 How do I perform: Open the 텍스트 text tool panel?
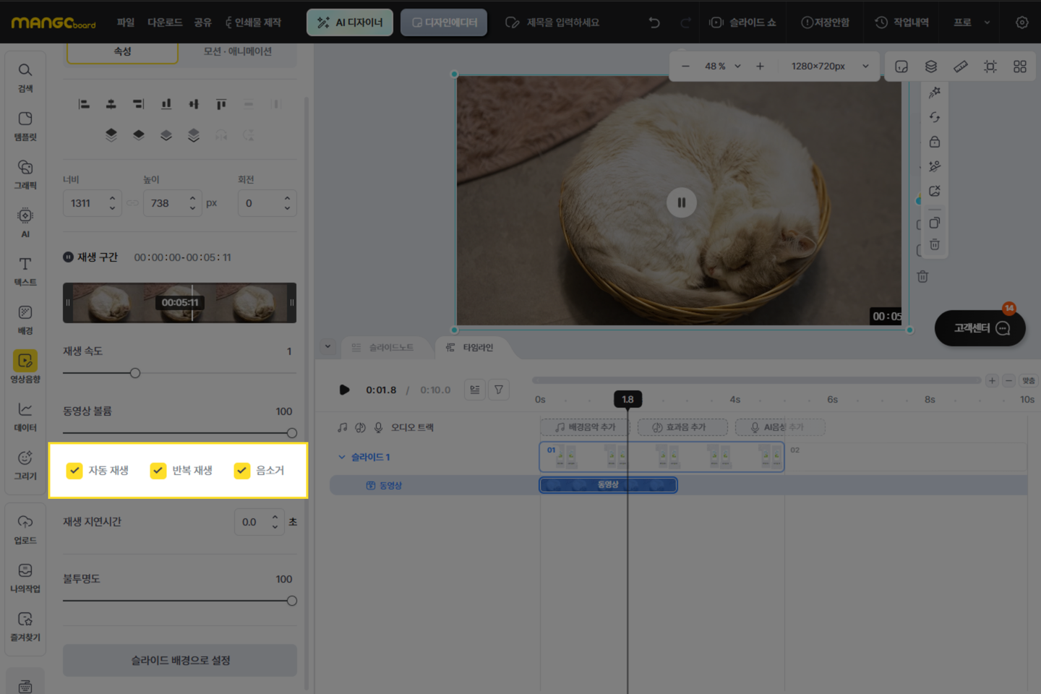tap(25, 270)
